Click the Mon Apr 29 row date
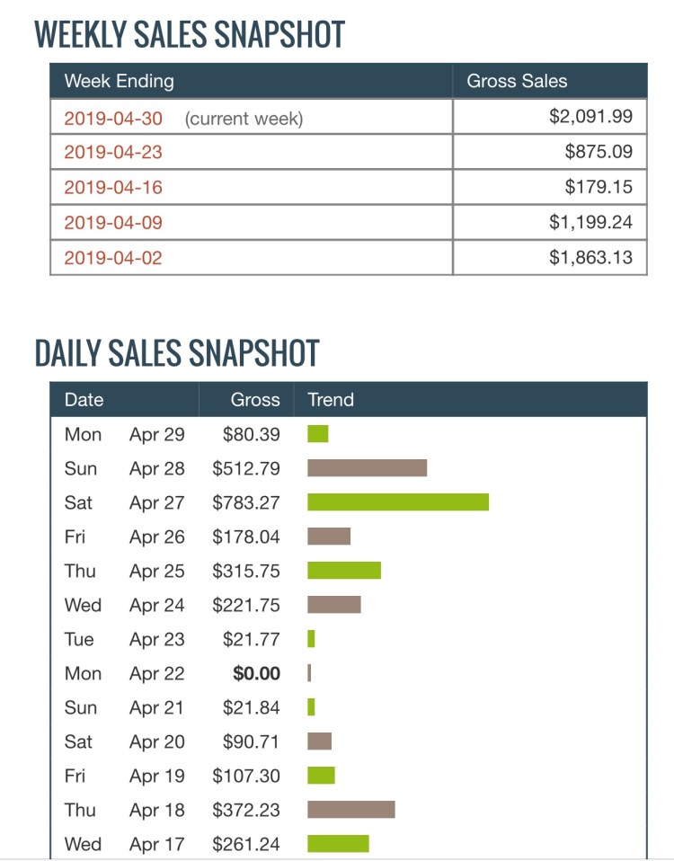The image size is (674, 861). click(x=156, y=434)
